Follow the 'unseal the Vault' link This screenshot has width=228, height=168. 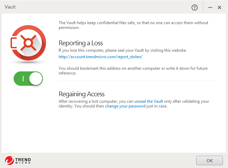[x=149, y=101]
